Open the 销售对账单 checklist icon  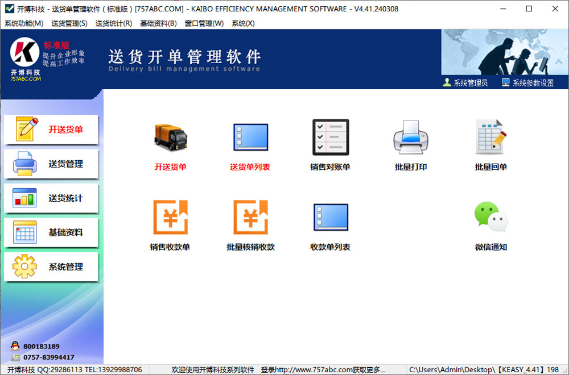click(x=331, y=137)
